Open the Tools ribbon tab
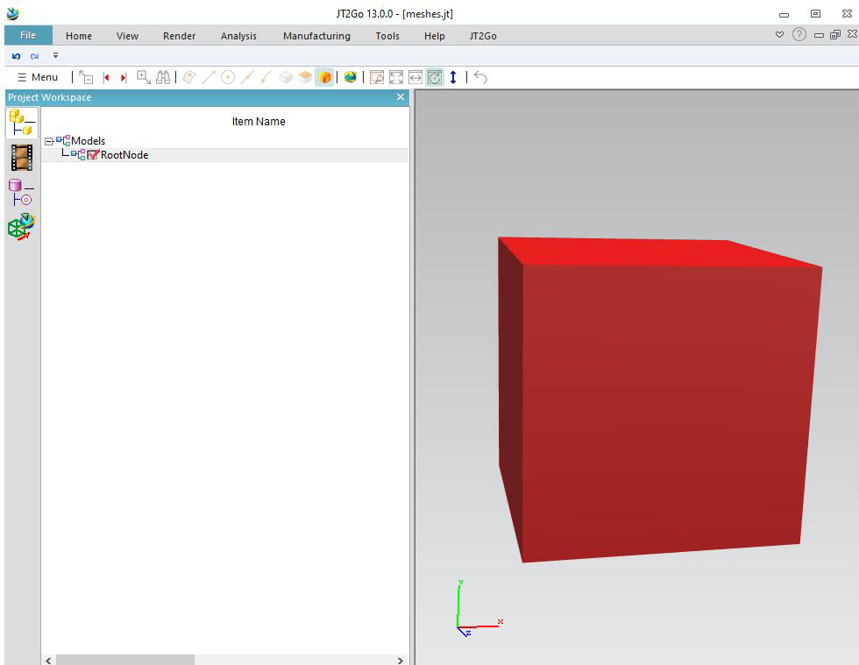Viewport: 859px width, 665px height. 387,36
